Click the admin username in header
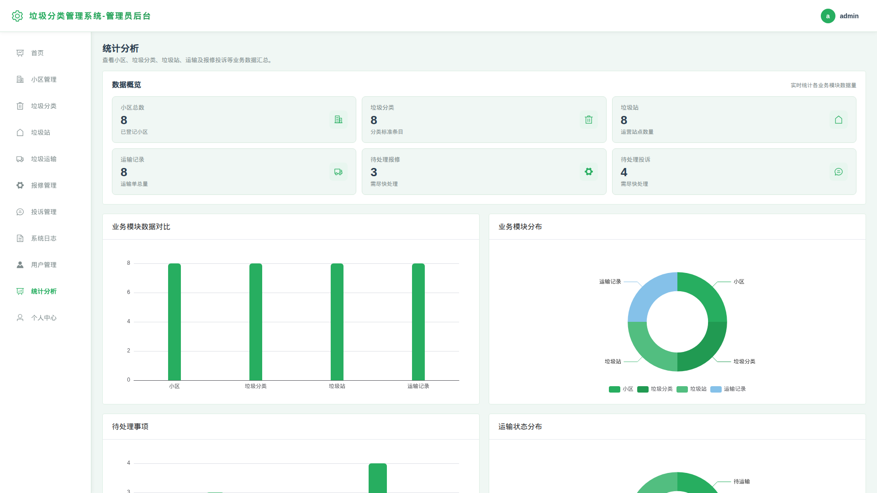 coord(849,16)
